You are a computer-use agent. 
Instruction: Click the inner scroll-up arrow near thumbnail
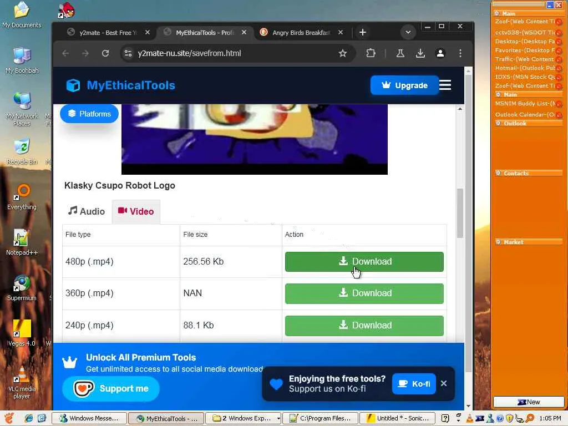click(460, 109)
